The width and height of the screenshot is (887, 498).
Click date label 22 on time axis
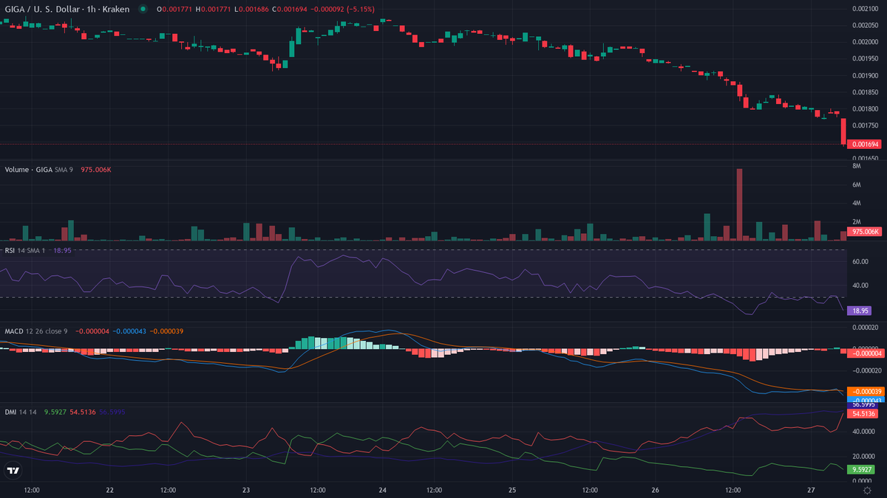coord(109,490)
